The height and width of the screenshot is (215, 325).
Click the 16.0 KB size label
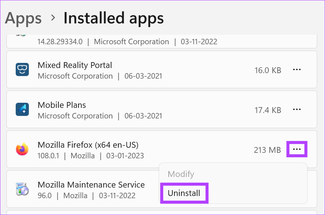tap(268, 70)
